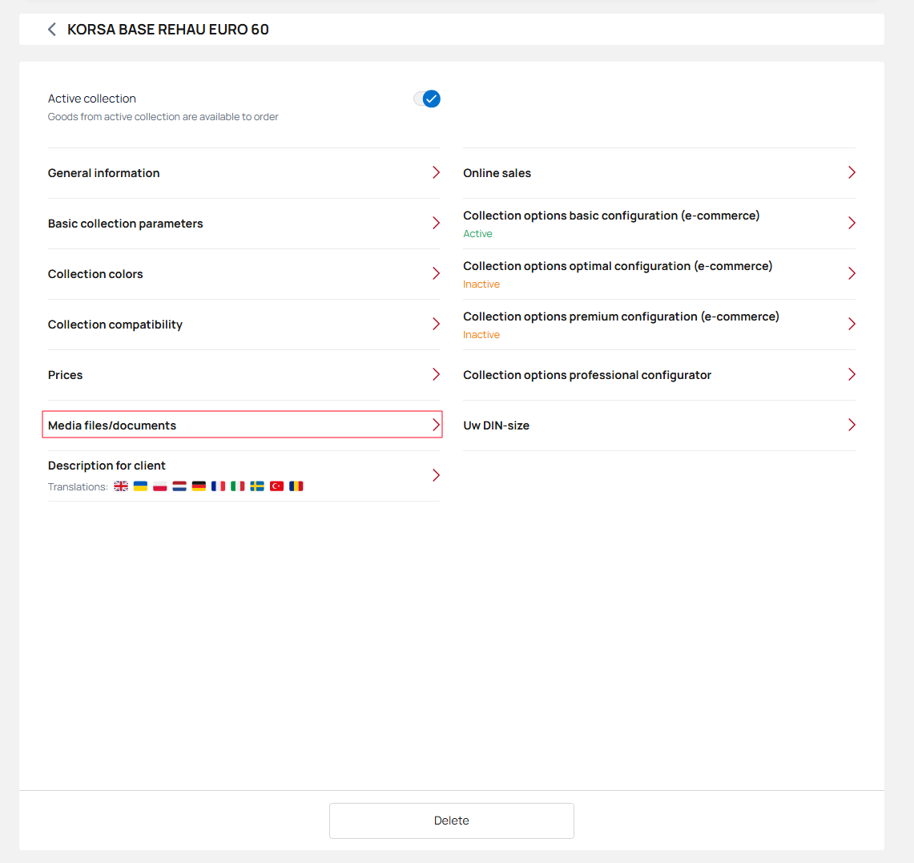Viewport: 914px width, 863px height.
Task: Open Basic collection parameters
Action: [x=244, y=224]
